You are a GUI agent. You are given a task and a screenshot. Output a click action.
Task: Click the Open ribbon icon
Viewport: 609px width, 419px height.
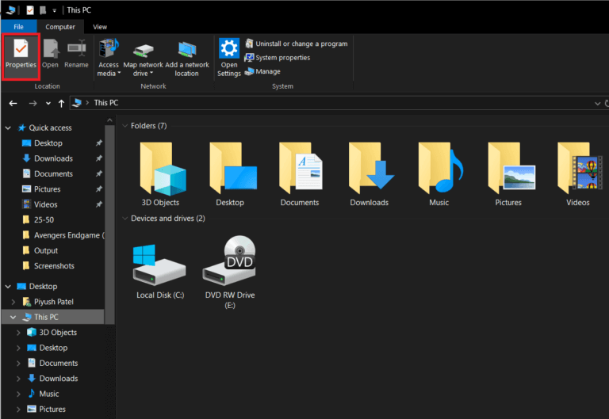(51, 54)
